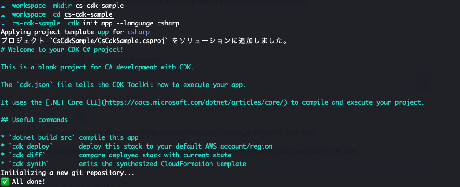The image size is (460, 187).
Task: Click the '## Useful commands' heading
Action: click(x=34, y=120)
